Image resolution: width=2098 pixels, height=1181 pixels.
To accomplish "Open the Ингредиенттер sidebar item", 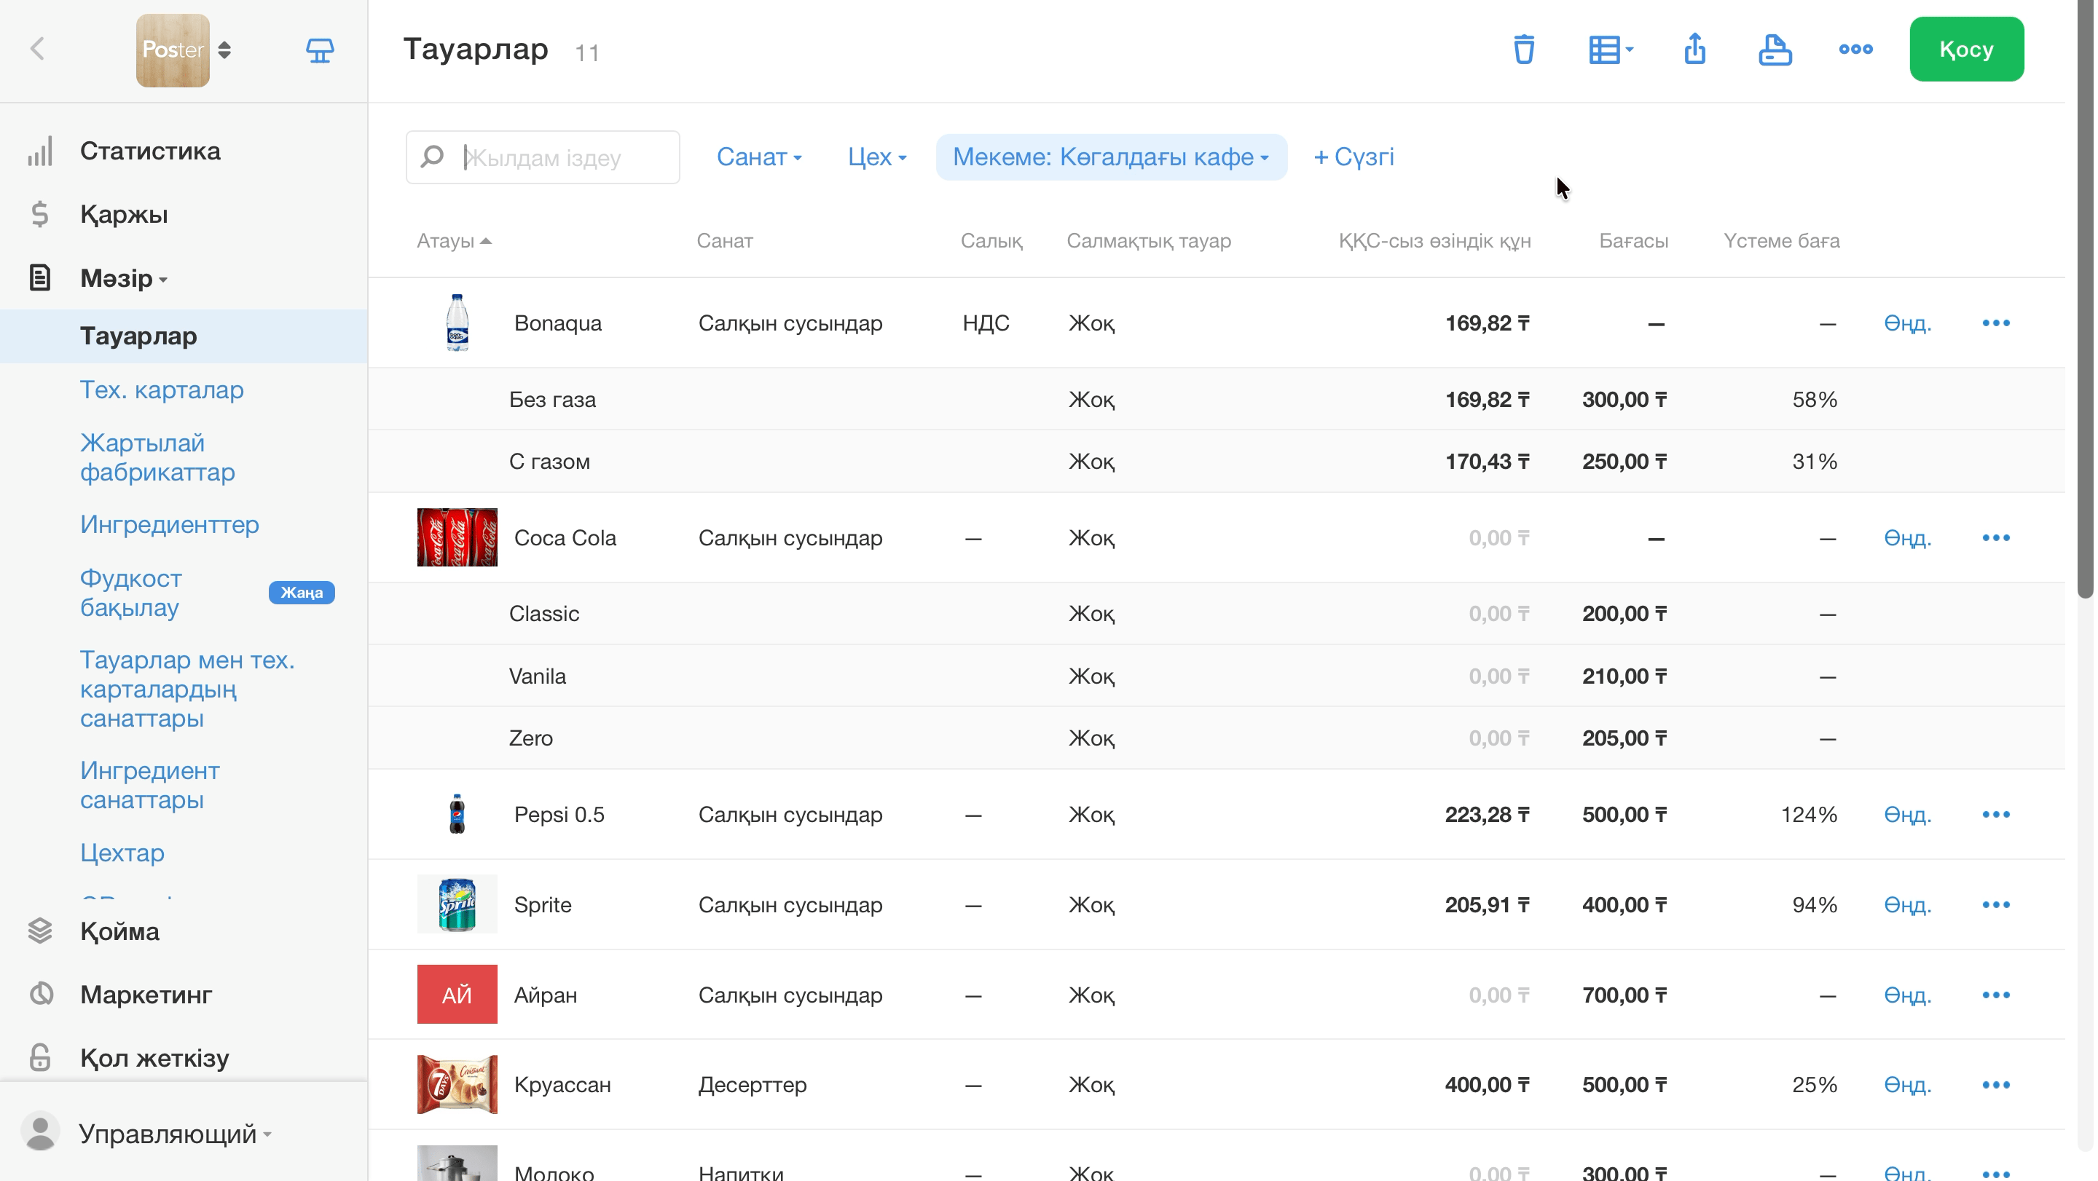I will [170, 524].
